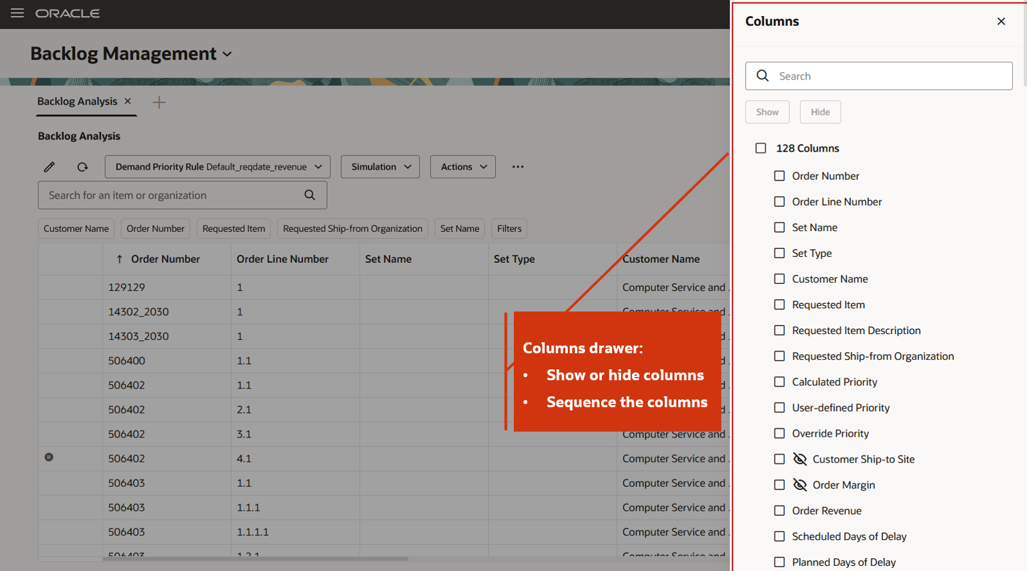Click the pencil edit icon
Image resolution: width=1027 pixels, height=571 pixels.
(x=49, y=167)
